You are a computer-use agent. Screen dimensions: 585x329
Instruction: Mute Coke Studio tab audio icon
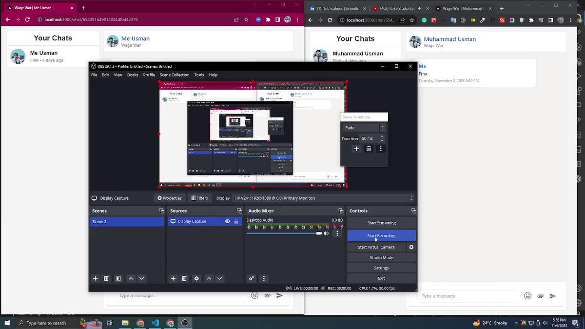tap(421, 8)
